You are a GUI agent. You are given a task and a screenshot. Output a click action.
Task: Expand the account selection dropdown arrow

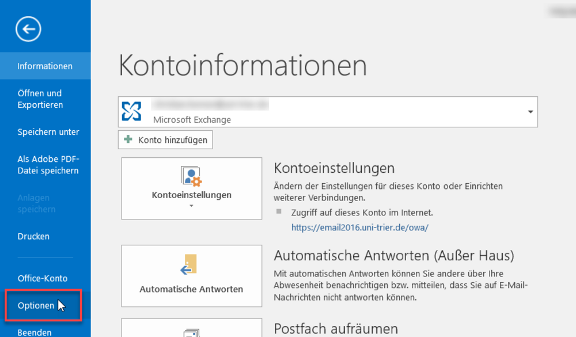530,112
